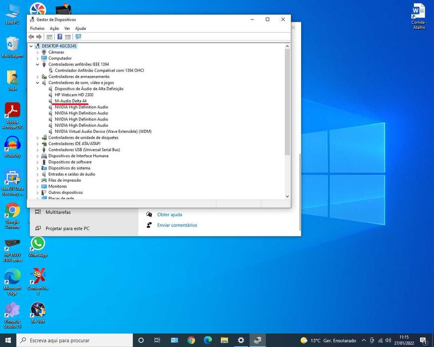Expand Controladores USB (Universal Serial Bus)

tap(37, 150)
